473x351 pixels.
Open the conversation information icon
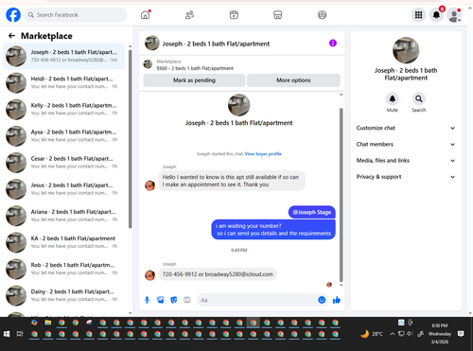[333, 43]
